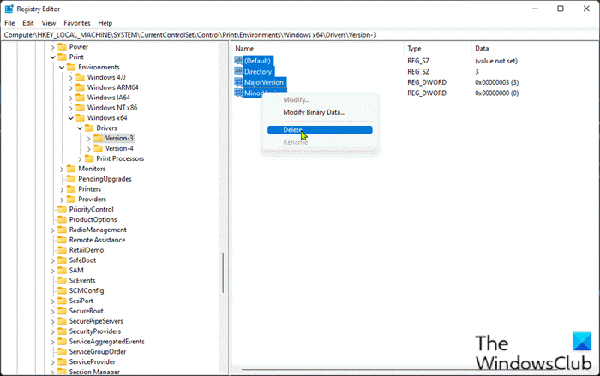Click the PriorityControl folder icon
This screenshot has height=376, width=600.
pyautogui.click(x=62, y=209)
